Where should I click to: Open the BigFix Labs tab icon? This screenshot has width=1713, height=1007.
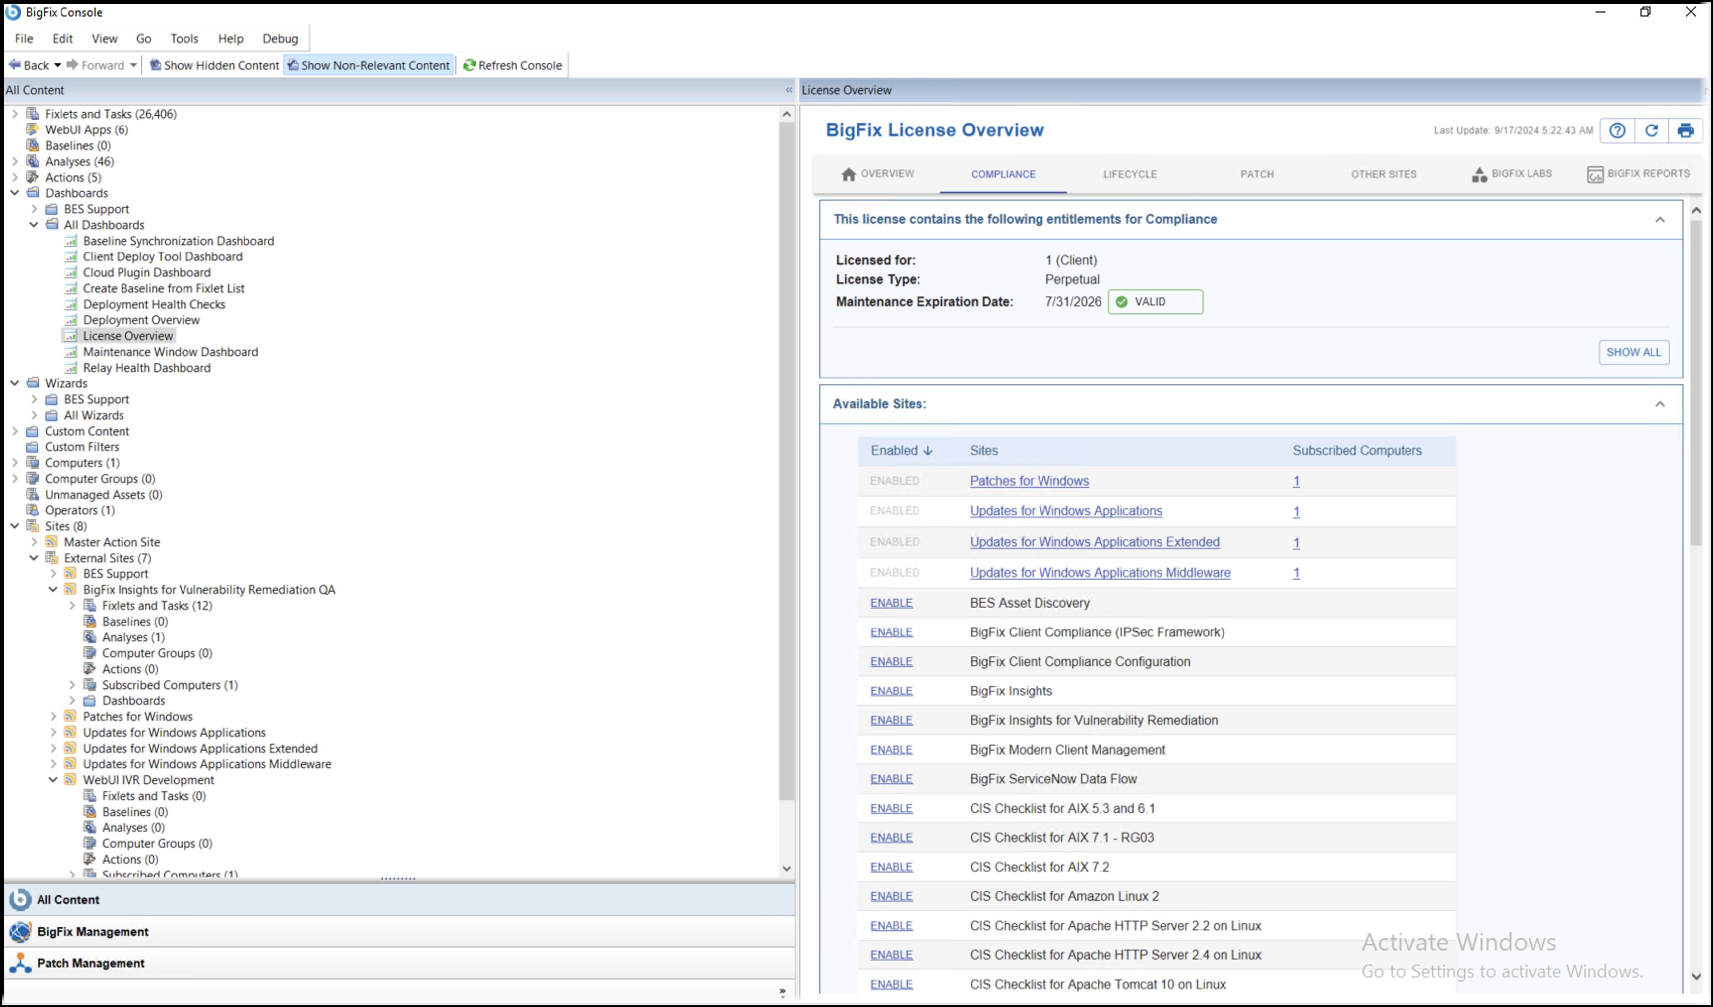tap(1479, 174)
